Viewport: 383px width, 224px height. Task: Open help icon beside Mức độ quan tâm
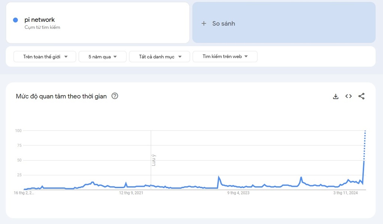click(x=115, y=96)
